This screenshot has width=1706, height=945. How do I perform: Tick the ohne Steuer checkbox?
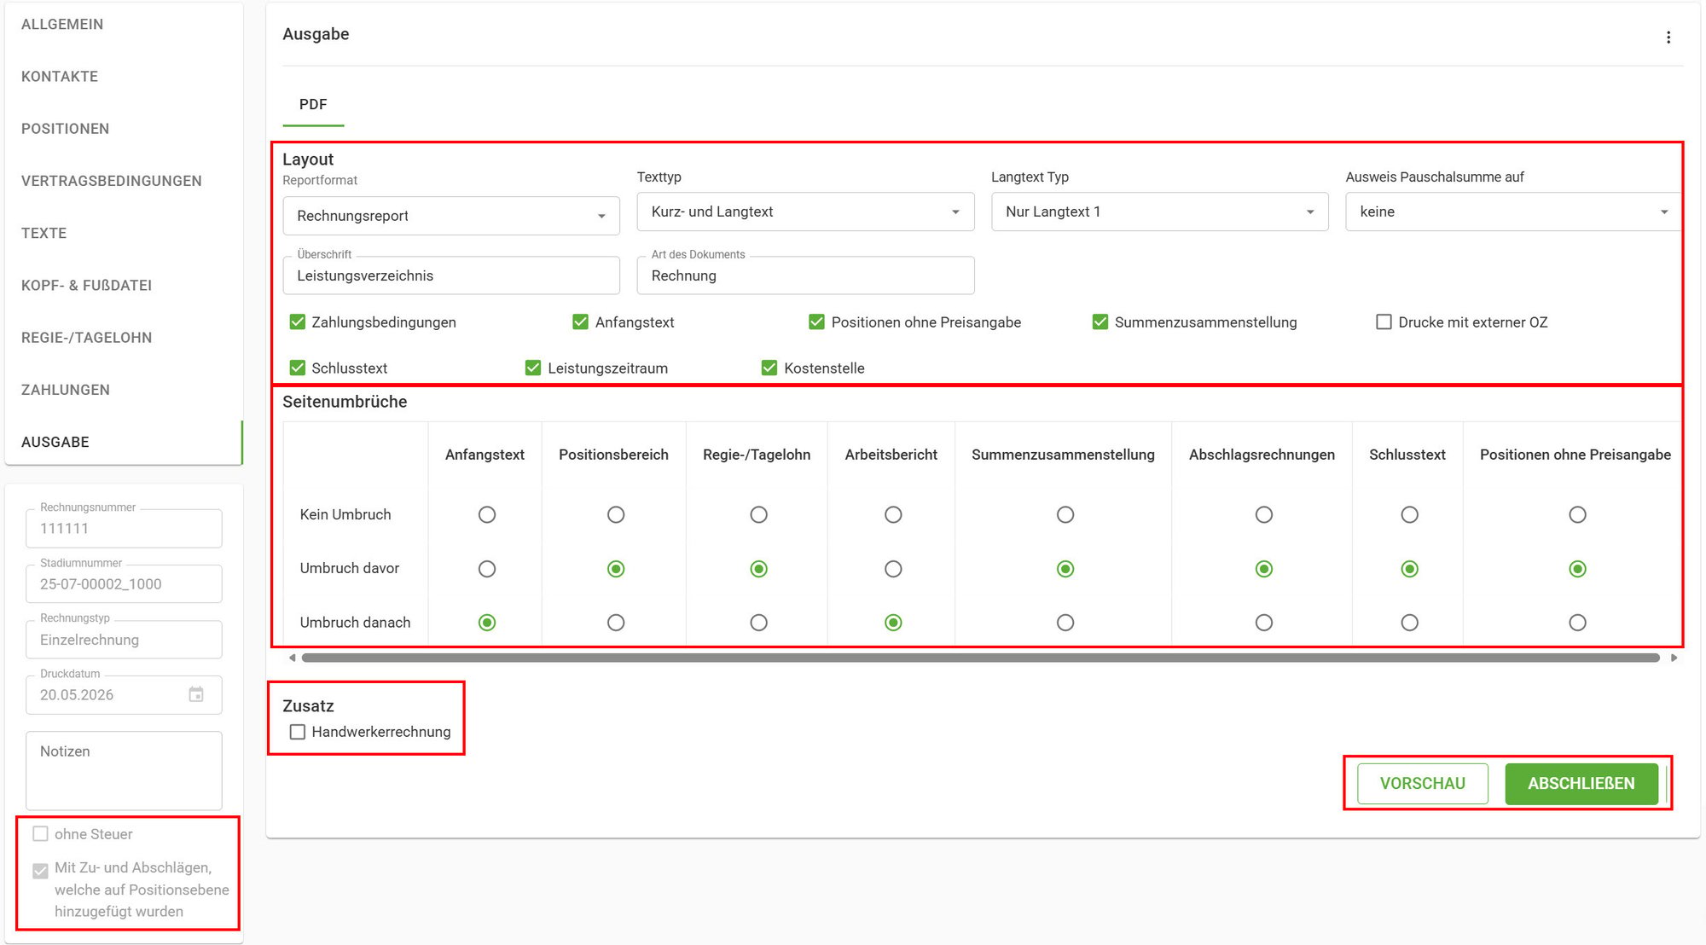(x=40, y=833)
